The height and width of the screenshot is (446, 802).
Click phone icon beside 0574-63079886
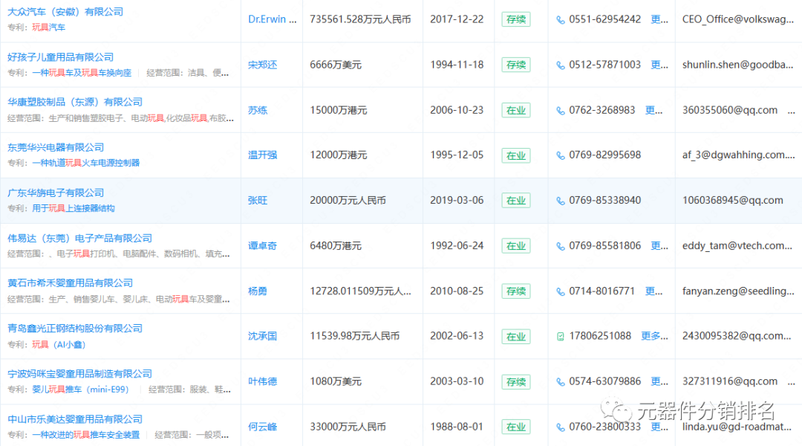coord(561,382)
